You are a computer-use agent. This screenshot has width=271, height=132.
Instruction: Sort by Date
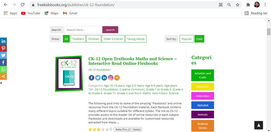[199, 39]
